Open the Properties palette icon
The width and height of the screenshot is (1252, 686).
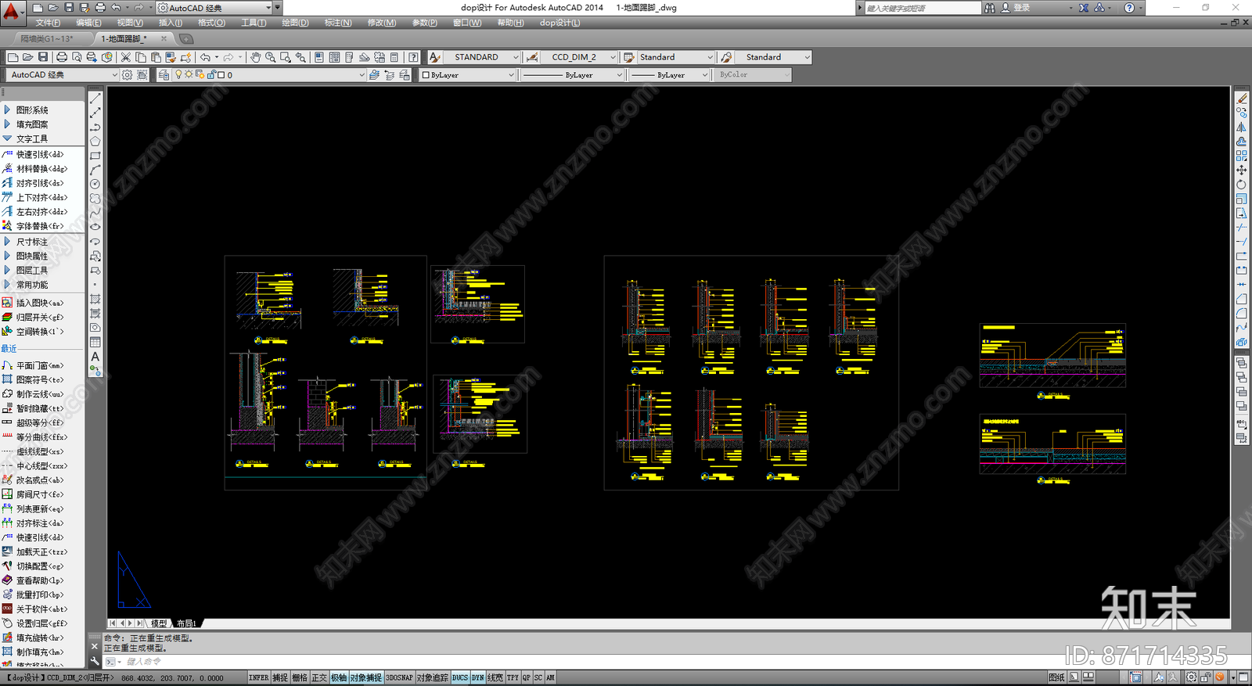coord(319,57)
